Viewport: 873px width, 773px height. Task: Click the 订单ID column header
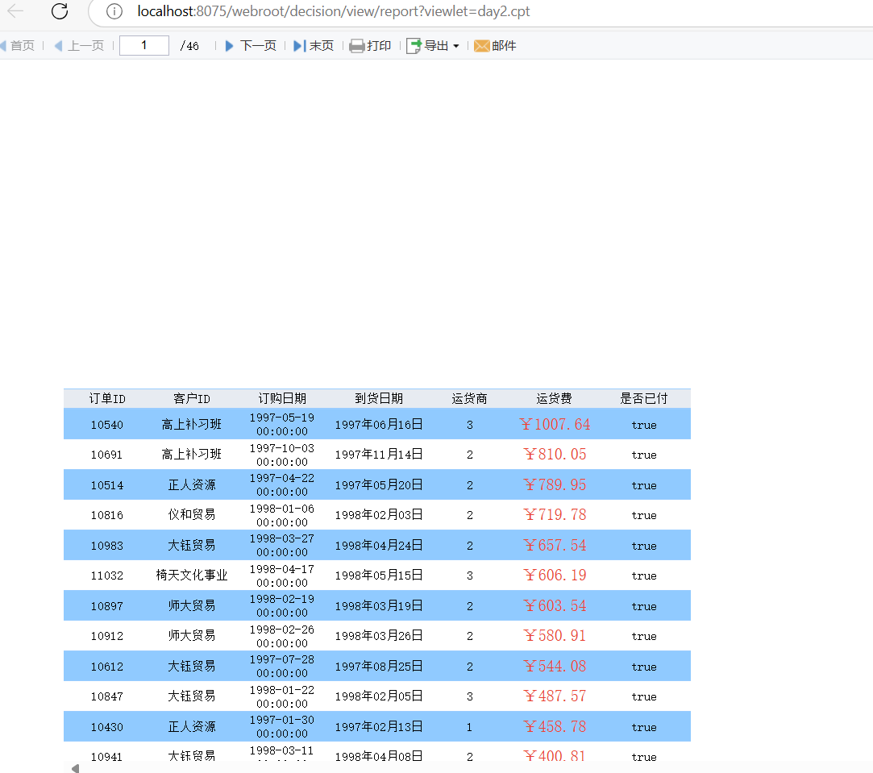click(x=107, y=399)
